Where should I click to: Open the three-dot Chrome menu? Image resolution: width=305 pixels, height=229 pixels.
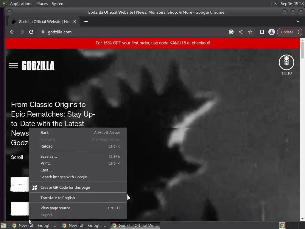298,32
